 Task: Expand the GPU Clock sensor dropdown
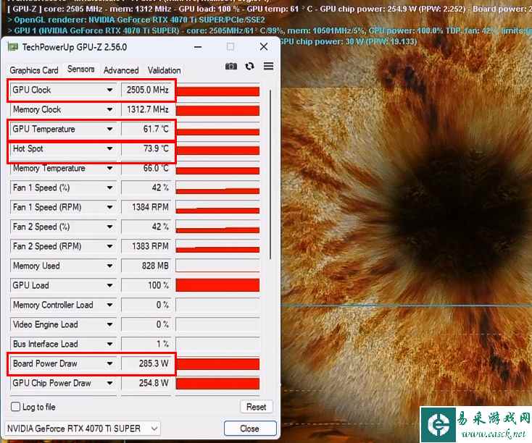[x=109, y=90]
